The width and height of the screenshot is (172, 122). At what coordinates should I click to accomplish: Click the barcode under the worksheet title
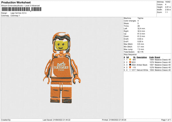click(x=21, y=9)
